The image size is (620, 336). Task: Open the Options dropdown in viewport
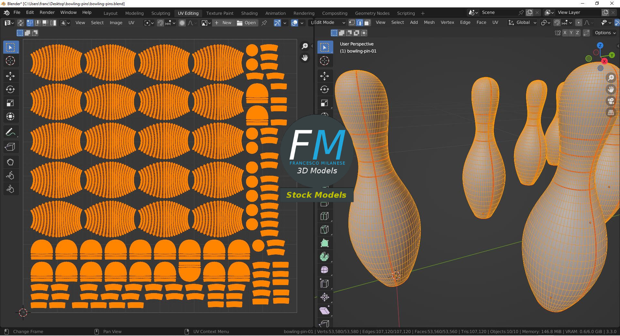click(605, 33)
